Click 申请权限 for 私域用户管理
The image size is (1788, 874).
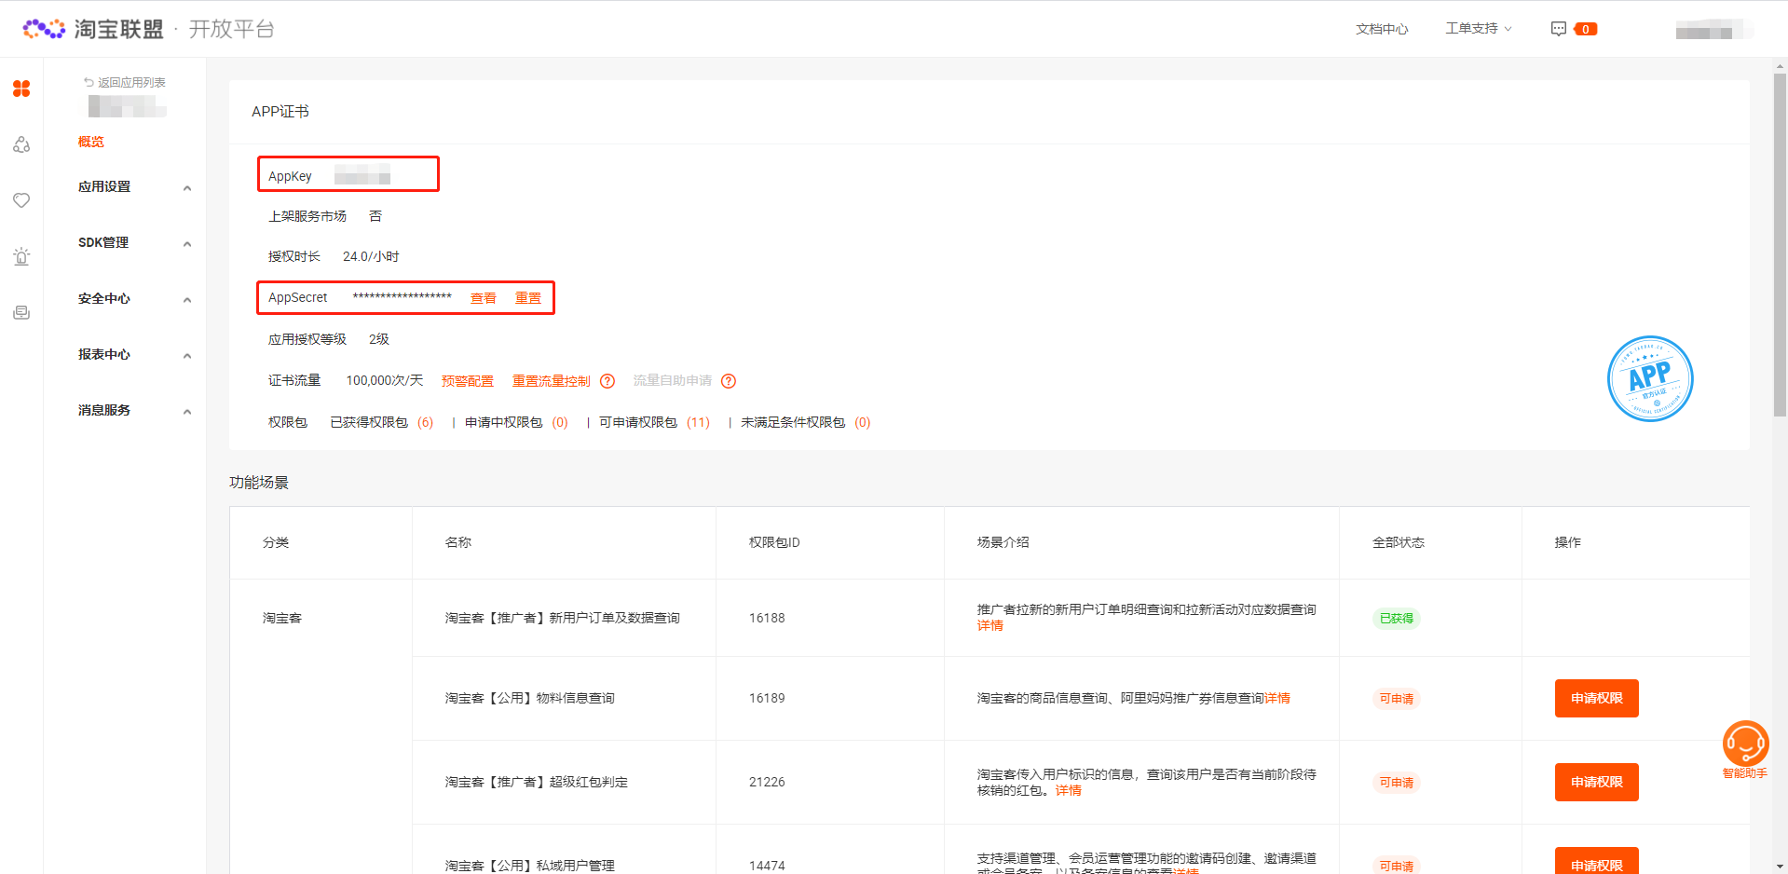(1597, 861)
